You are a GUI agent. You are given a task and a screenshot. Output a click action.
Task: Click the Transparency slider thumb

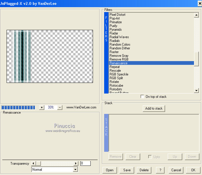pyautogui.click(x=38, y=163)
